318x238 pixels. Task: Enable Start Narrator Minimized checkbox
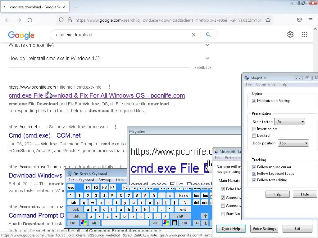(x=223, y=214)
